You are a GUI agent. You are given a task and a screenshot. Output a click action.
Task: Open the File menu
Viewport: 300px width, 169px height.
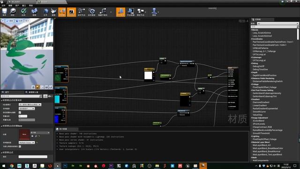(3, 6)
